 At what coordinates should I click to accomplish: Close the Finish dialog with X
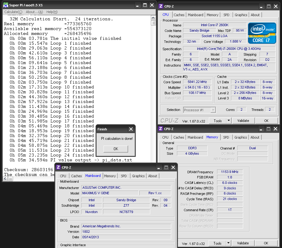[131, 129]
